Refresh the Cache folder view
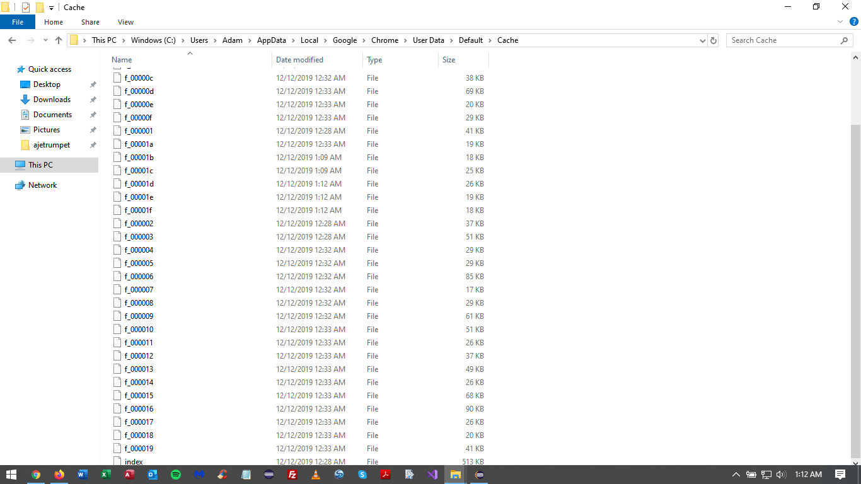Viewport: 861px width, 484px height. (x=714, y=40)
